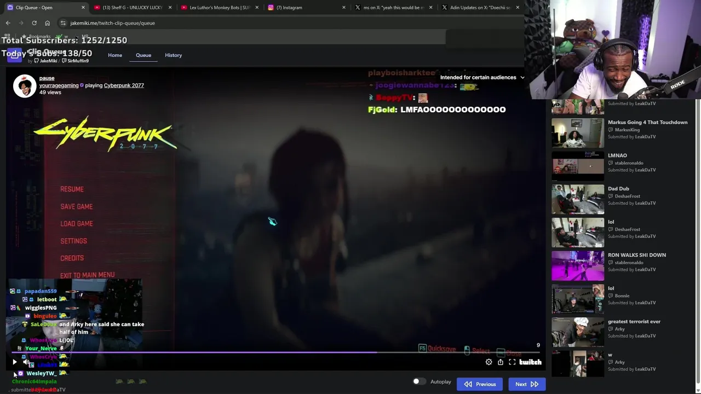
Task: Close the Clip Queue browser tab
Action: pyautogui.click(x=83, y=8)
